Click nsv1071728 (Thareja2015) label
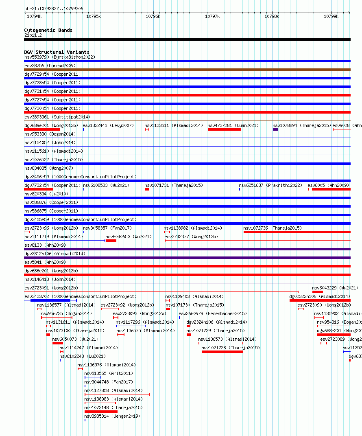Viewport: 362px width, 436px height. point(231,348)
